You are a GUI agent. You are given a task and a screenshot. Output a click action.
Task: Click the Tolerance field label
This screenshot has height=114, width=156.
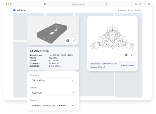point(34,100)
